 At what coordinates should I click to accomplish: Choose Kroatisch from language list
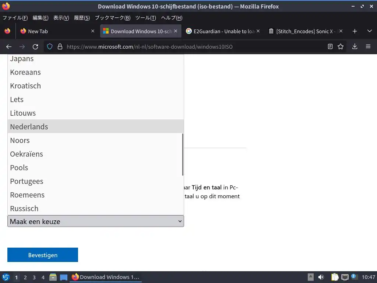[96, 86]
